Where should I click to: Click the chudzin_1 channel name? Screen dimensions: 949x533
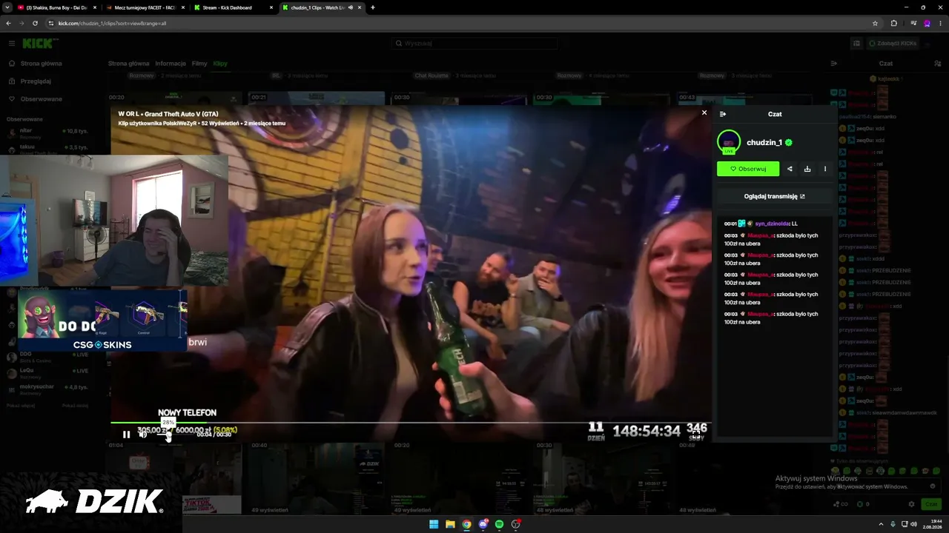point(764,142)
